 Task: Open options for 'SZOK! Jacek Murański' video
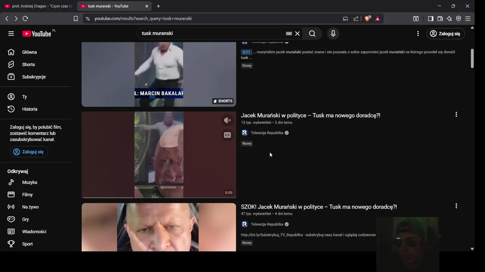tap(456, 206)
